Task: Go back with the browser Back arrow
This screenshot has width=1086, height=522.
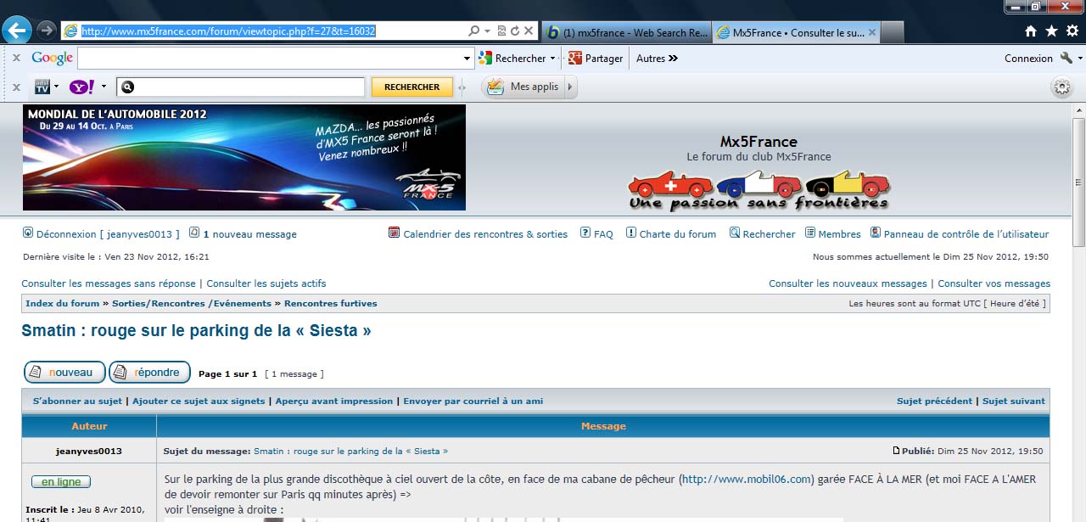Action: [x=17, y=31]
